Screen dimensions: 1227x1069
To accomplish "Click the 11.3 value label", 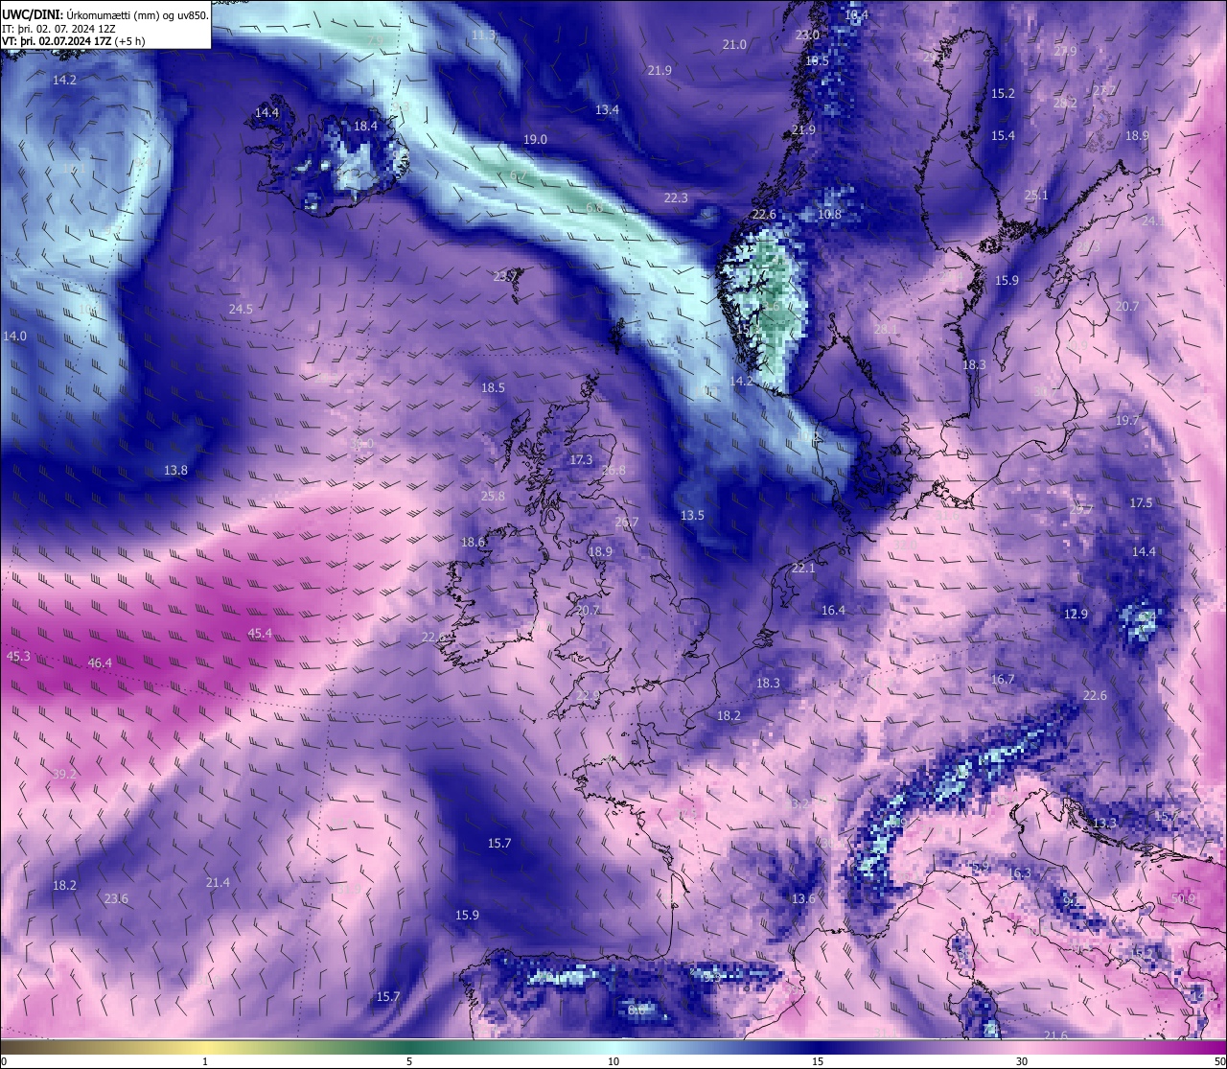I will coord(484,35).
